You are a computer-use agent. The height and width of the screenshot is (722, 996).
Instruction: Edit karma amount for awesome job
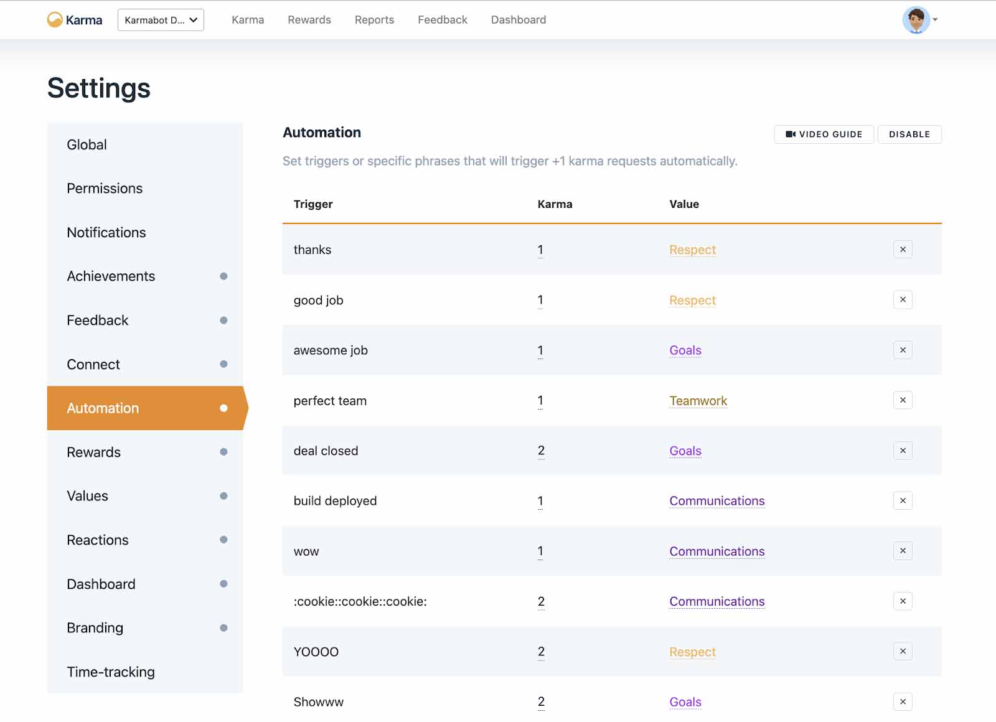[x=540, y=350]
